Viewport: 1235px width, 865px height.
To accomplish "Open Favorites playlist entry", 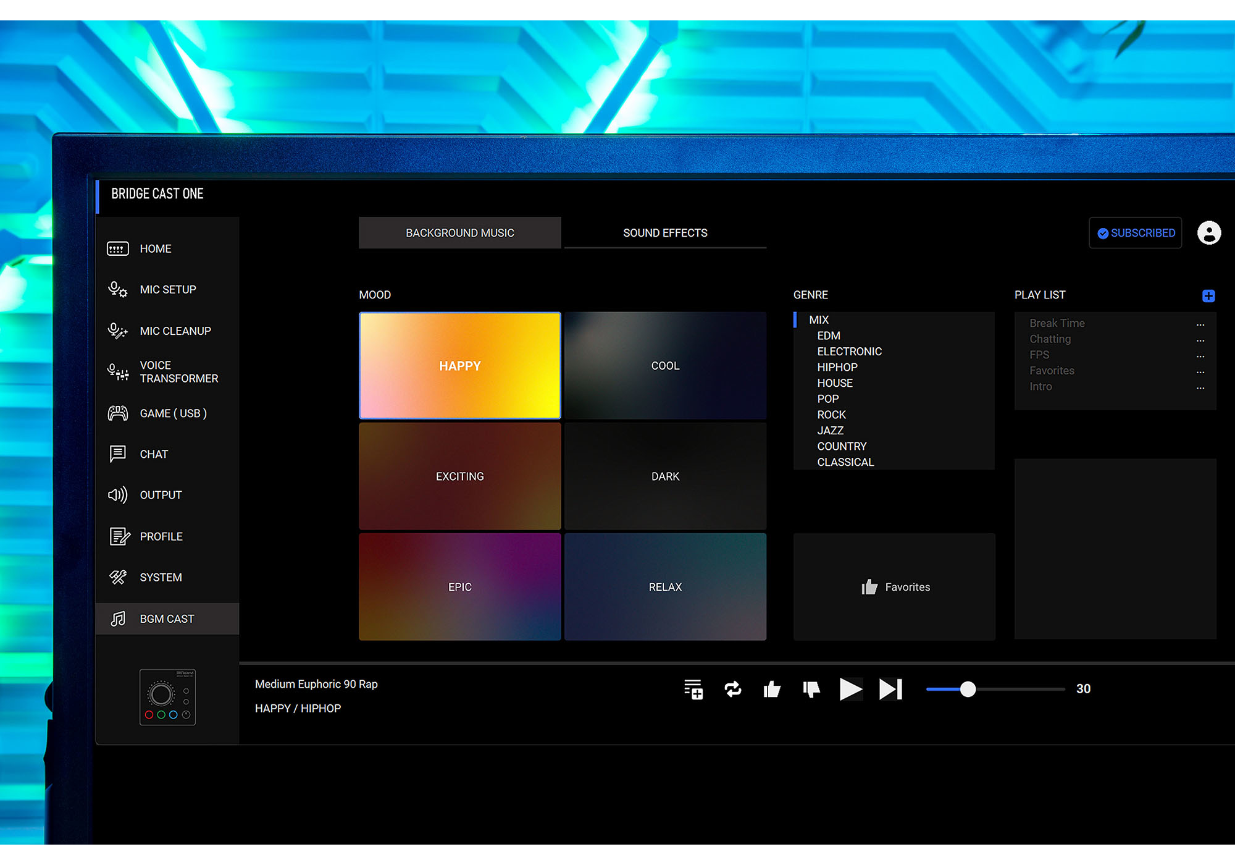I will pos(1052,371).
